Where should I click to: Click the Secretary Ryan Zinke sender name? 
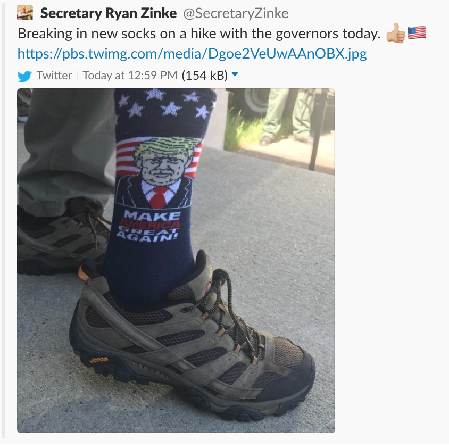click(109, 13)
